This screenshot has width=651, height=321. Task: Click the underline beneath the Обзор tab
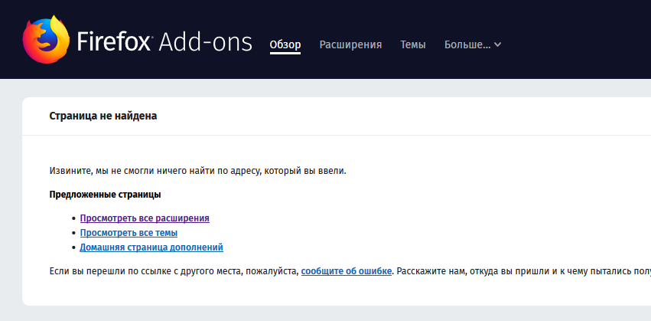285,54
